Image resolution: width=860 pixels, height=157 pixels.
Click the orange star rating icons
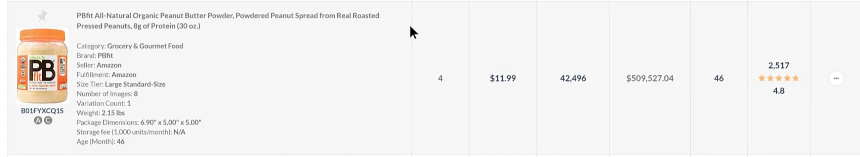click(x=778, y=78)
